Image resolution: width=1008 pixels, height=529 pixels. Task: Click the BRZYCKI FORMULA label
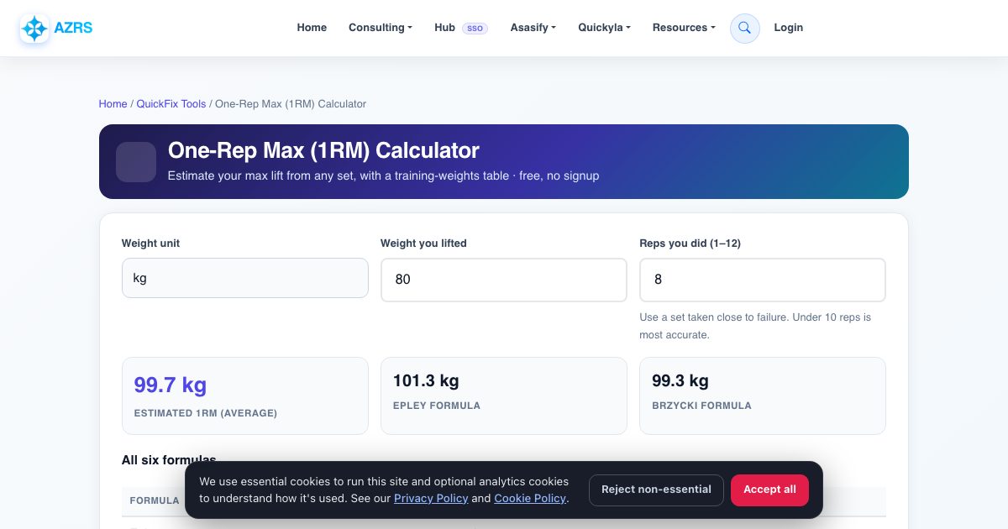(701, 406)
